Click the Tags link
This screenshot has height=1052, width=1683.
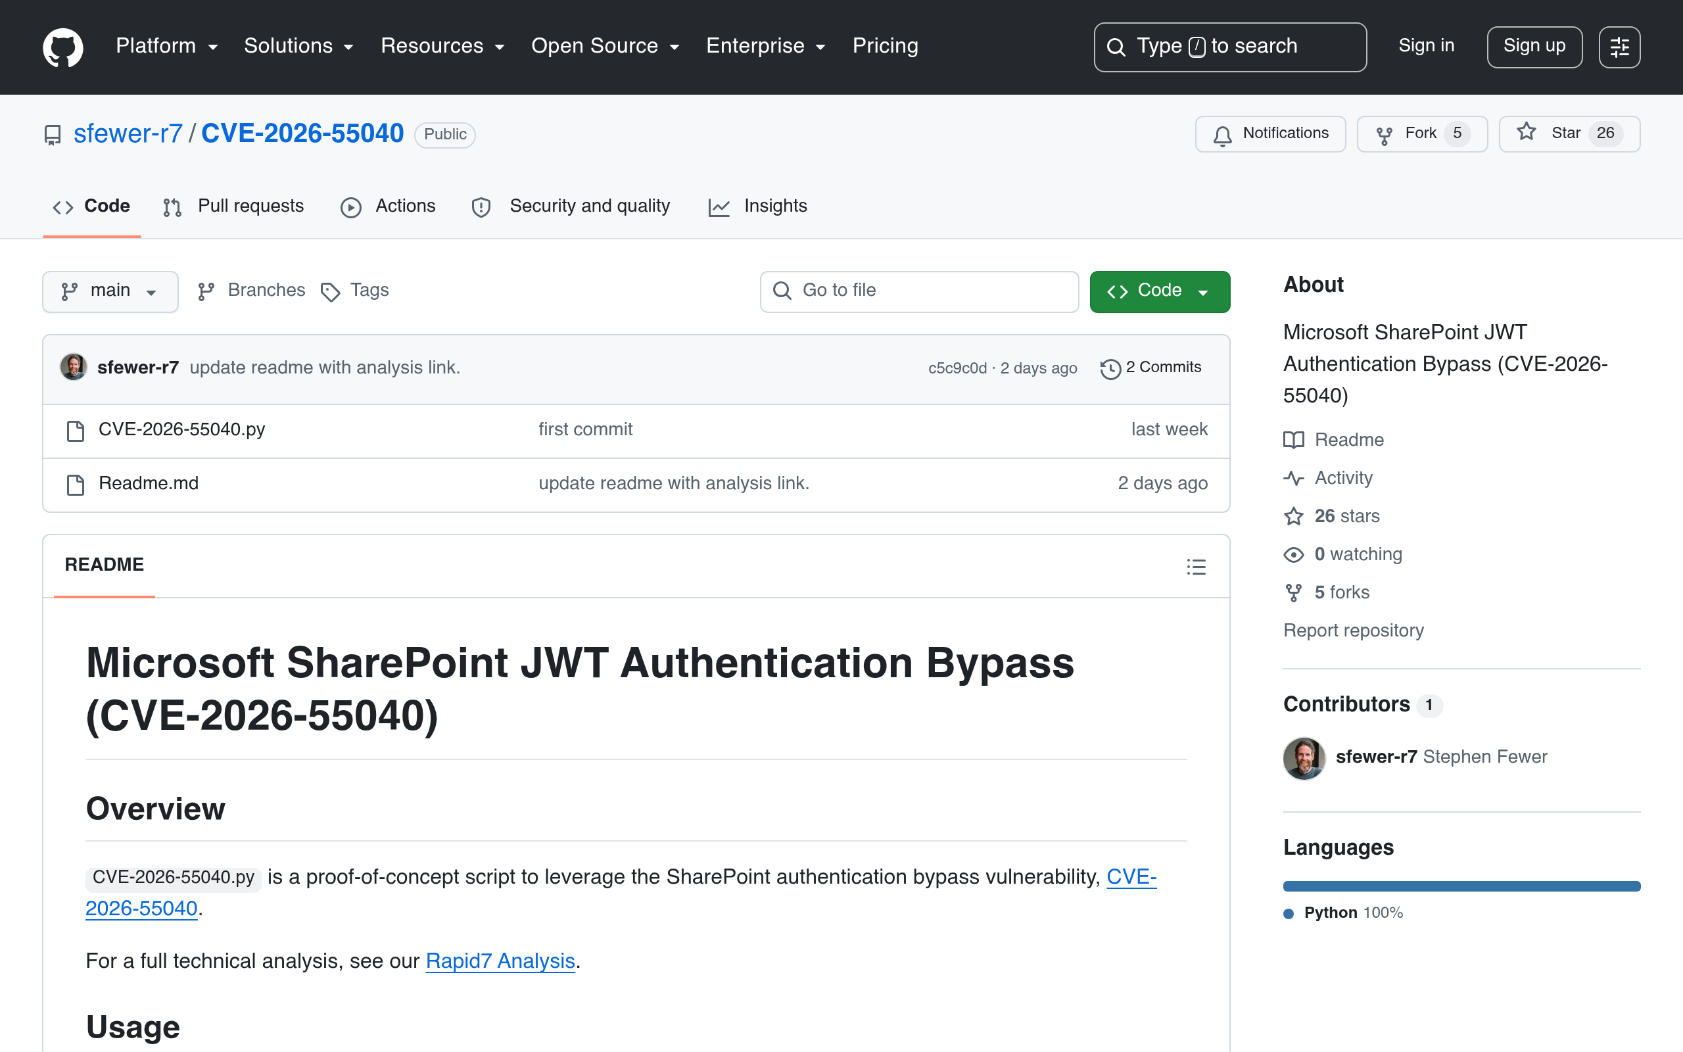355,290
